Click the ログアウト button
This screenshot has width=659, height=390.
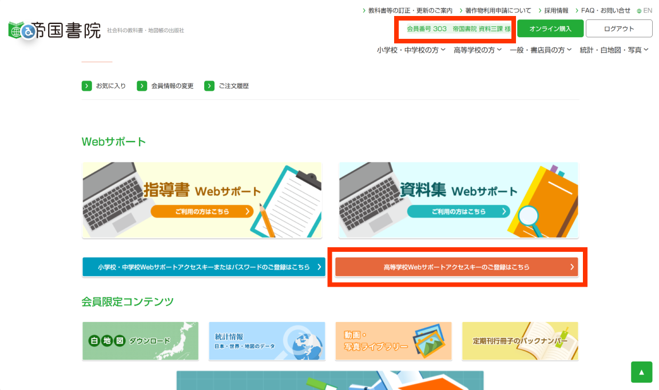pos(618,29)
